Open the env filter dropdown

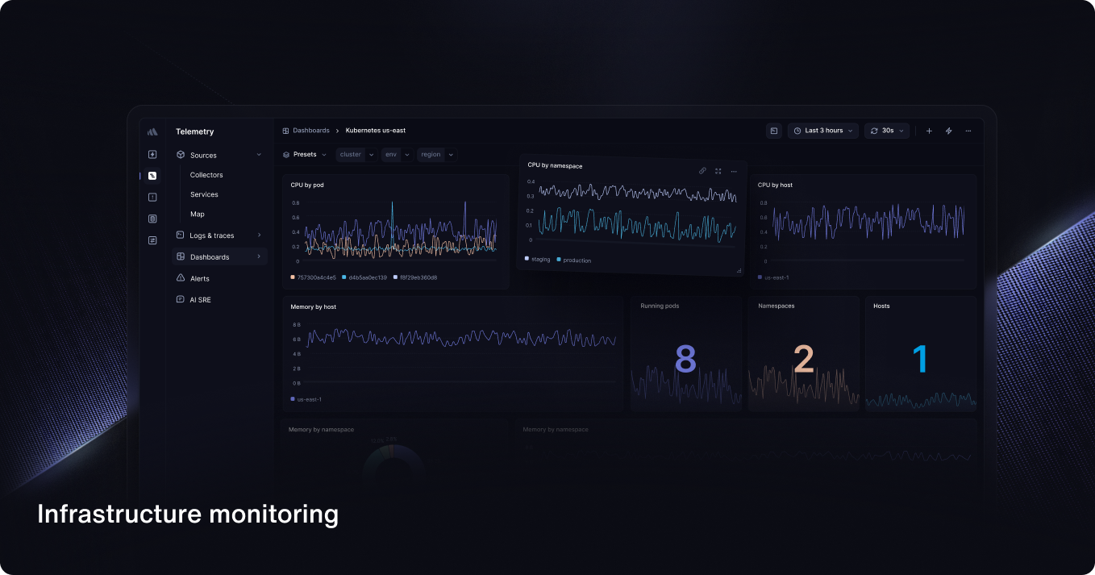[395, 154]
